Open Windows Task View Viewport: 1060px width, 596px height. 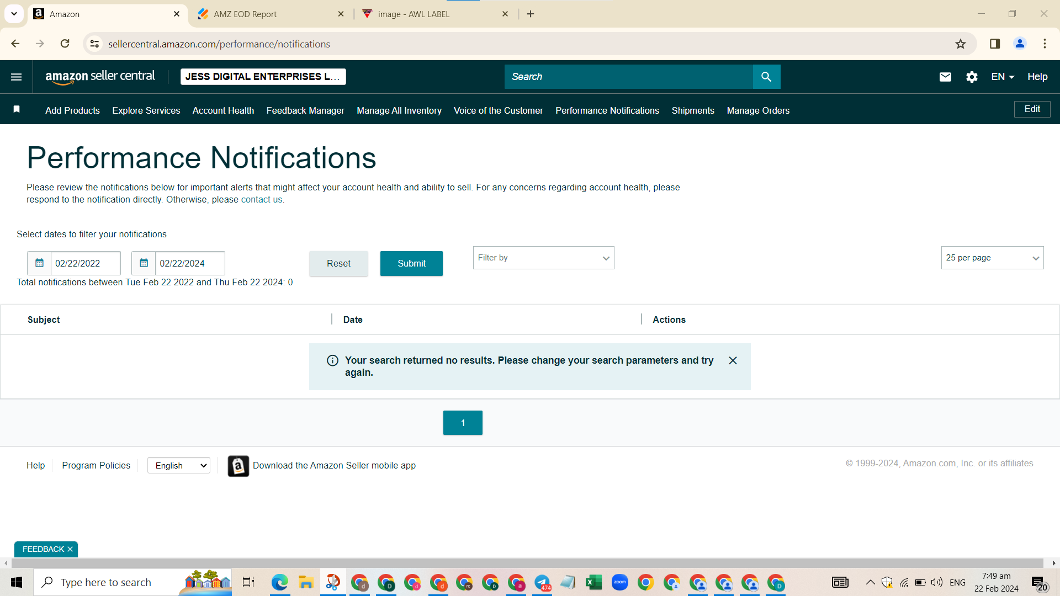[248, 582]
